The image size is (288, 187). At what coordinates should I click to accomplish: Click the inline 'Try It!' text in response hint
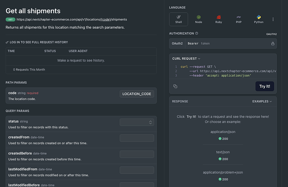click(x=191, y=116)
